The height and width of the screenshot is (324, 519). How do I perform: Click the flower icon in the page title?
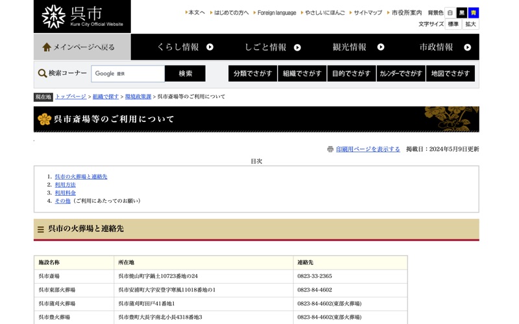pyautogui.click(x=44, y=119)
